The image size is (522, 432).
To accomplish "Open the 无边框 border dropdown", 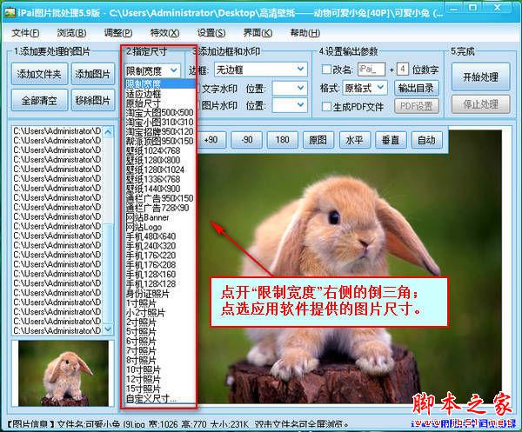I will pos(300,70).
